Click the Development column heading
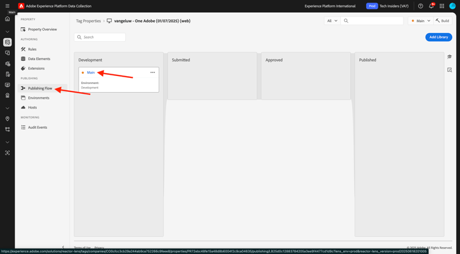The height and width of the screenshot is (254, 460). [x=90, y=60]
